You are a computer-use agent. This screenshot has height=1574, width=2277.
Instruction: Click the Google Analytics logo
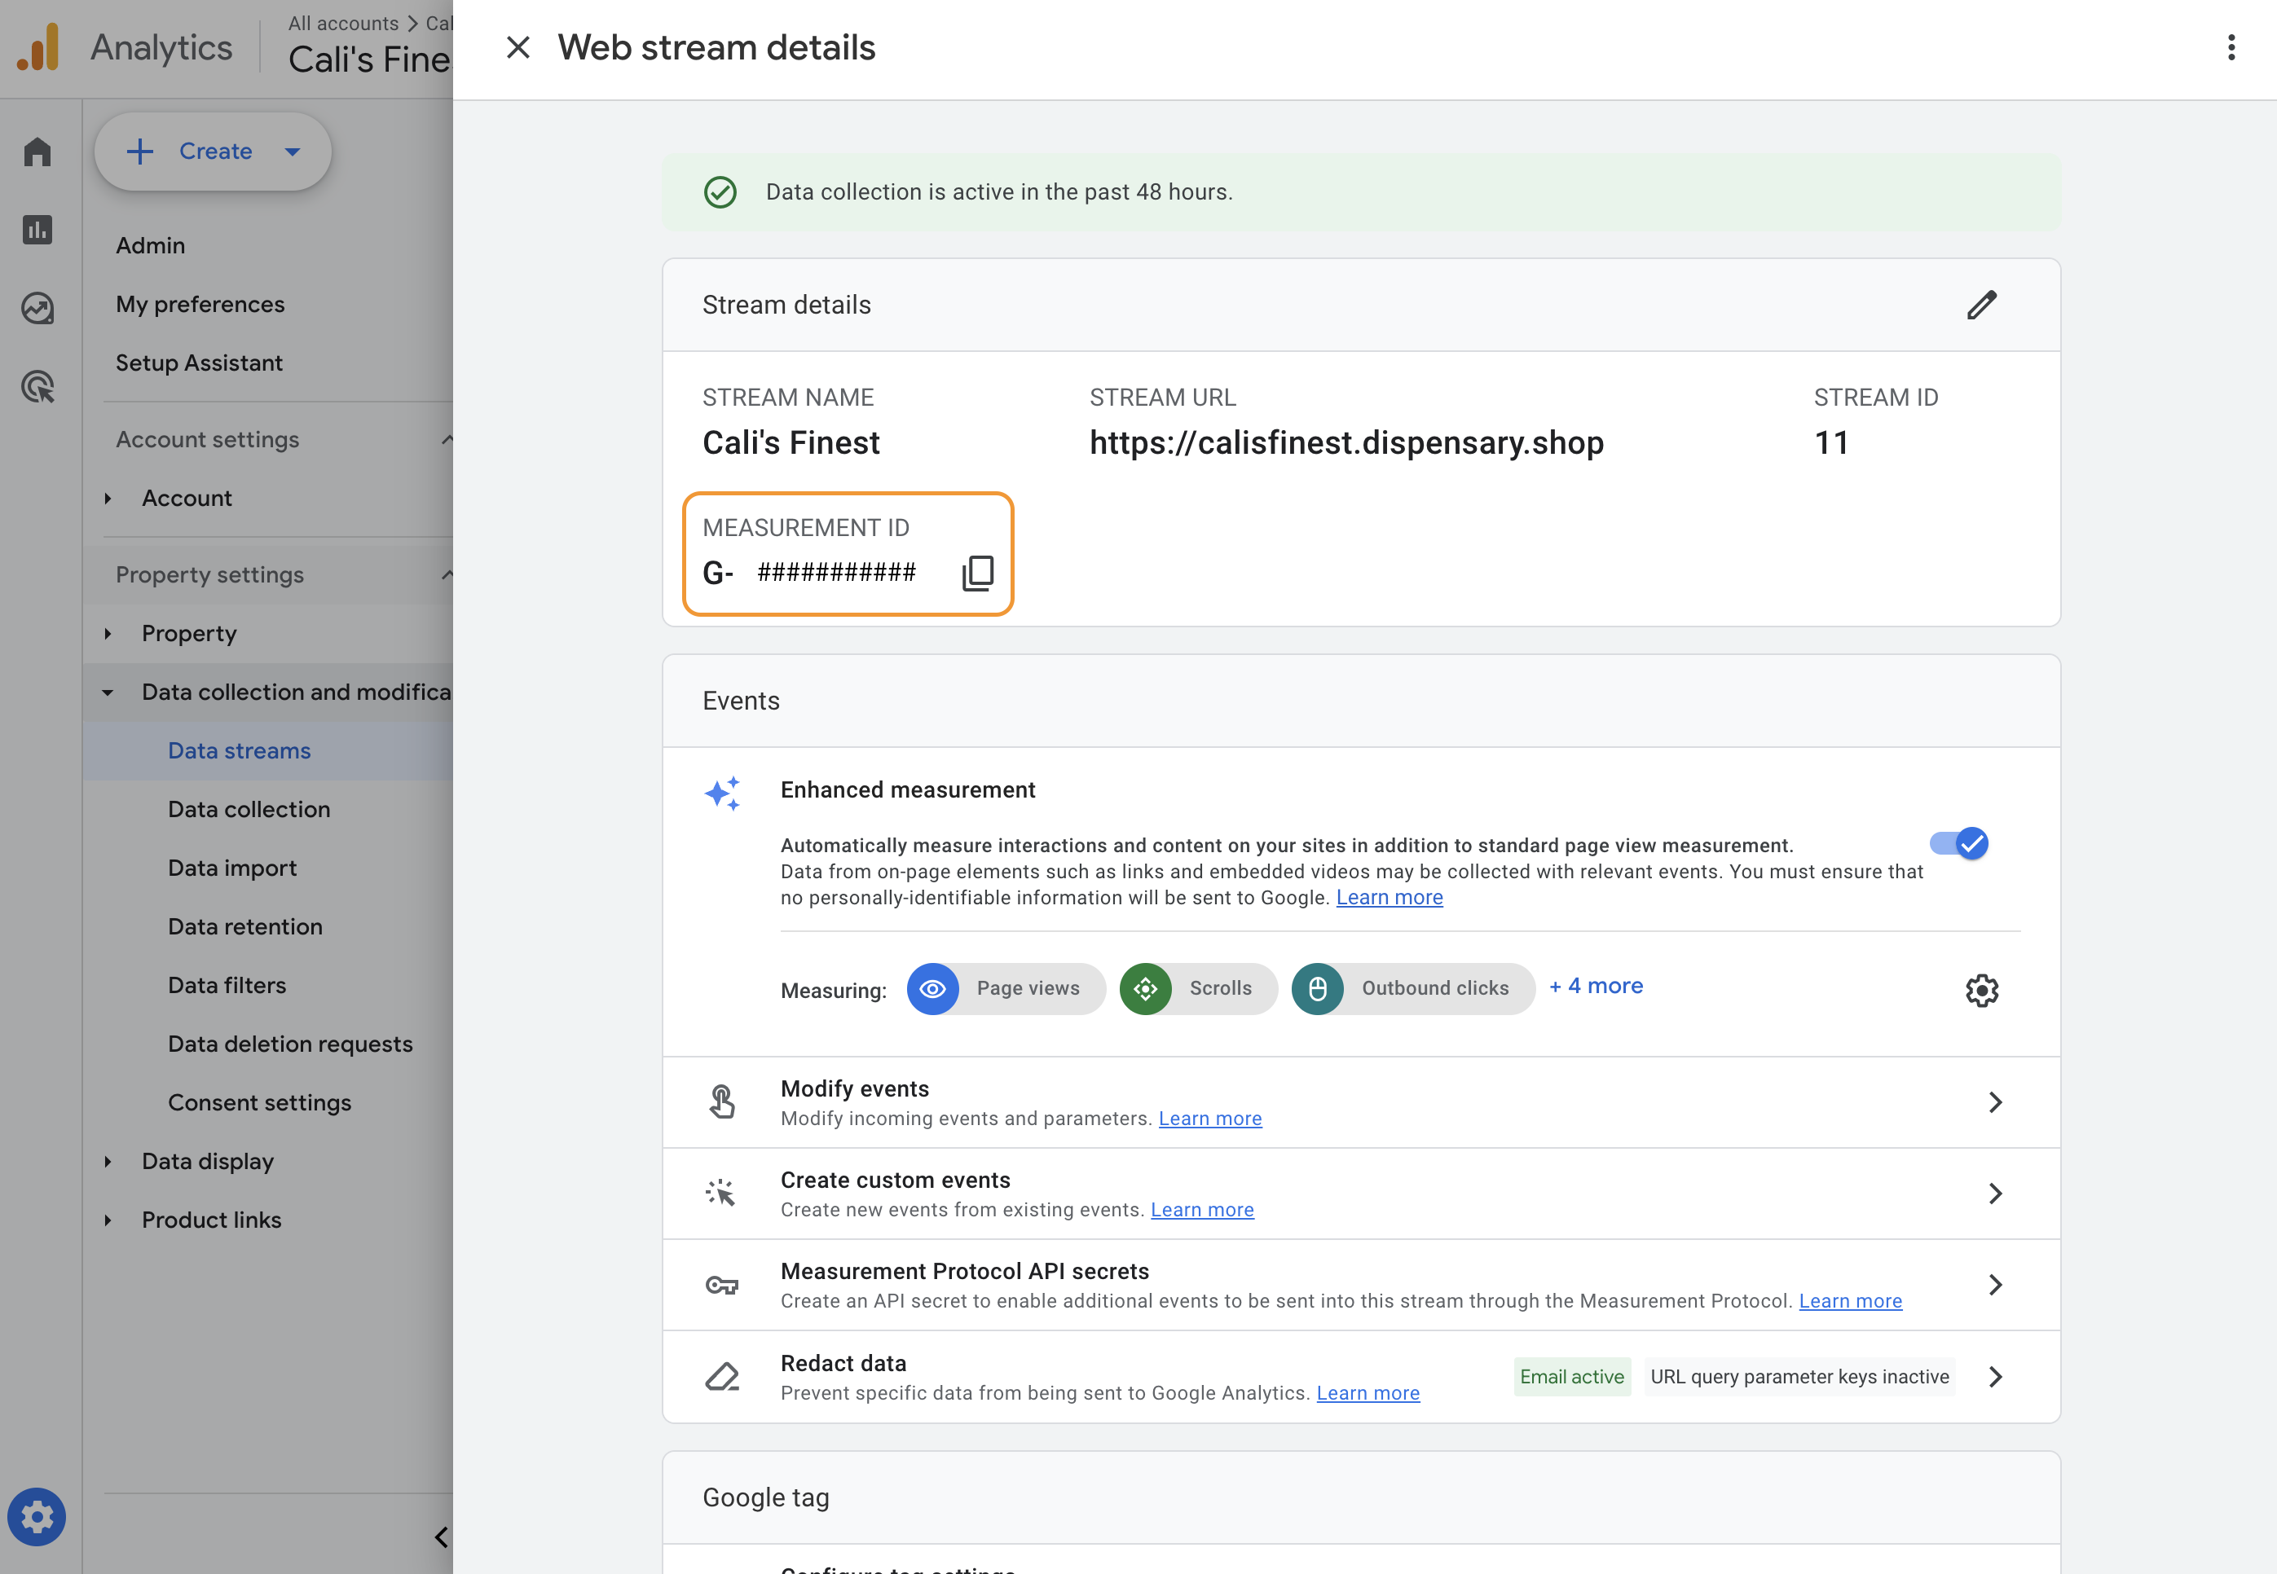click(x=37, y=47)
